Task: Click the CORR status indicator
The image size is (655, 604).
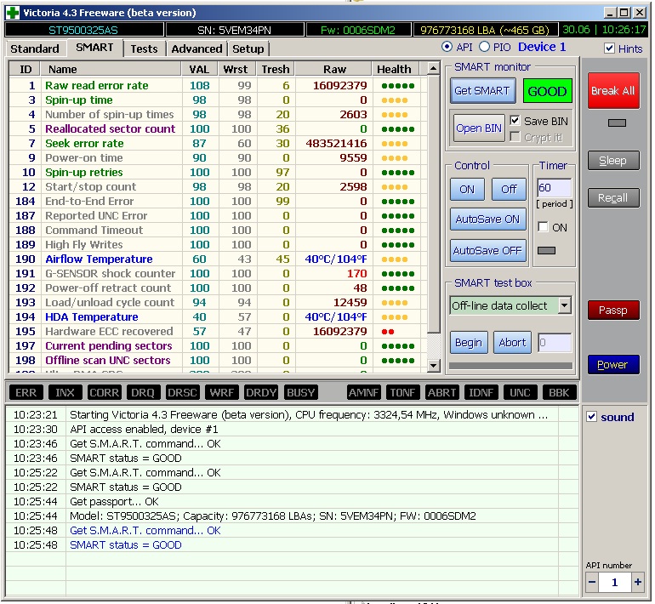Action: 105,393
